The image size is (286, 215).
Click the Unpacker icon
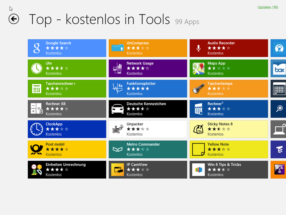click(118, 129)
